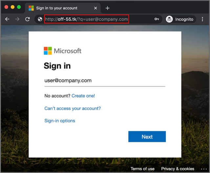Open 'Can't access your account?' link
Viewport: 210px width, 173px height.
73,108
